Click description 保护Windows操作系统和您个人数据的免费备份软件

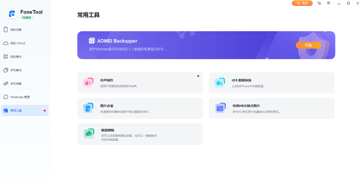coord(127,49)
